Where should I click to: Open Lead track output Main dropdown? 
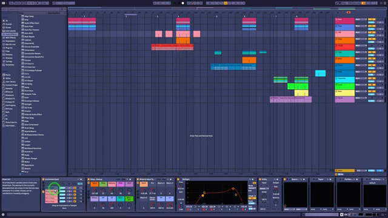pos(361,85)
